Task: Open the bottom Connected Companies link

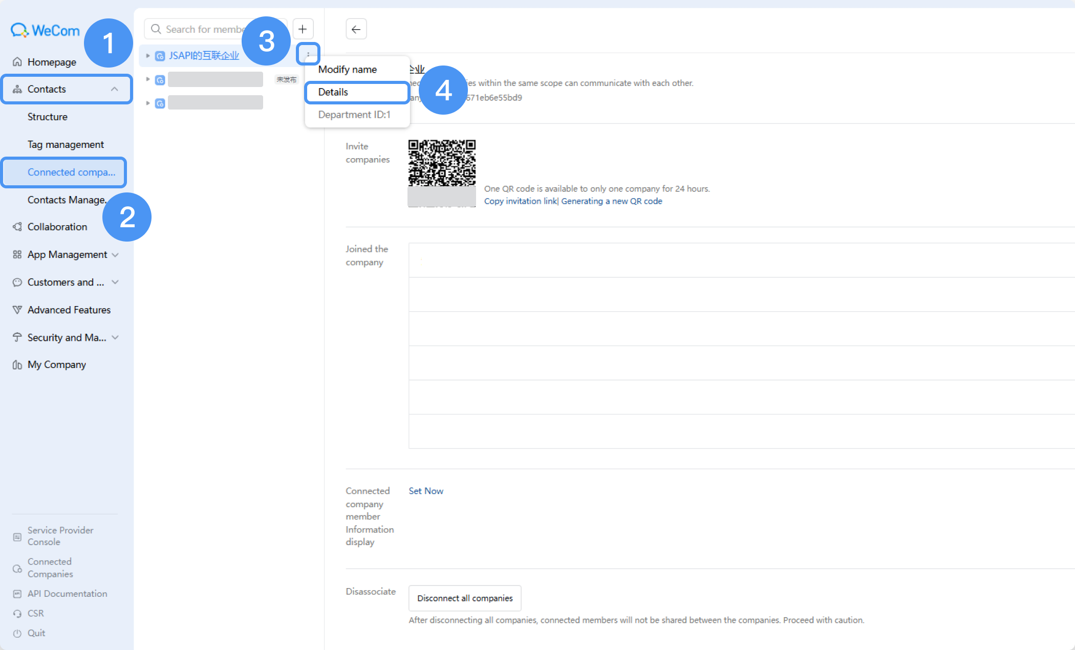Action: (x=50, y=568)
